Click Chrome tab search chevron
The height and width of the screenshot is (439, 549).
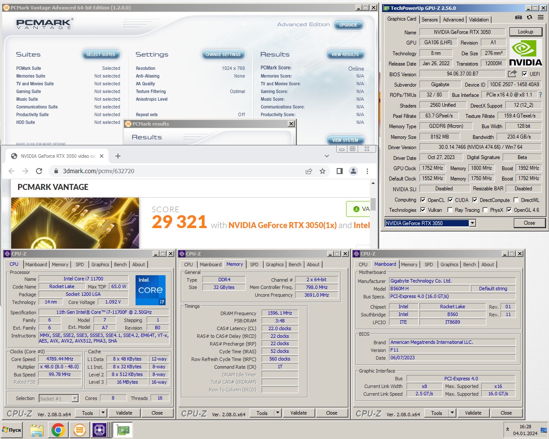tap(327, 156)
